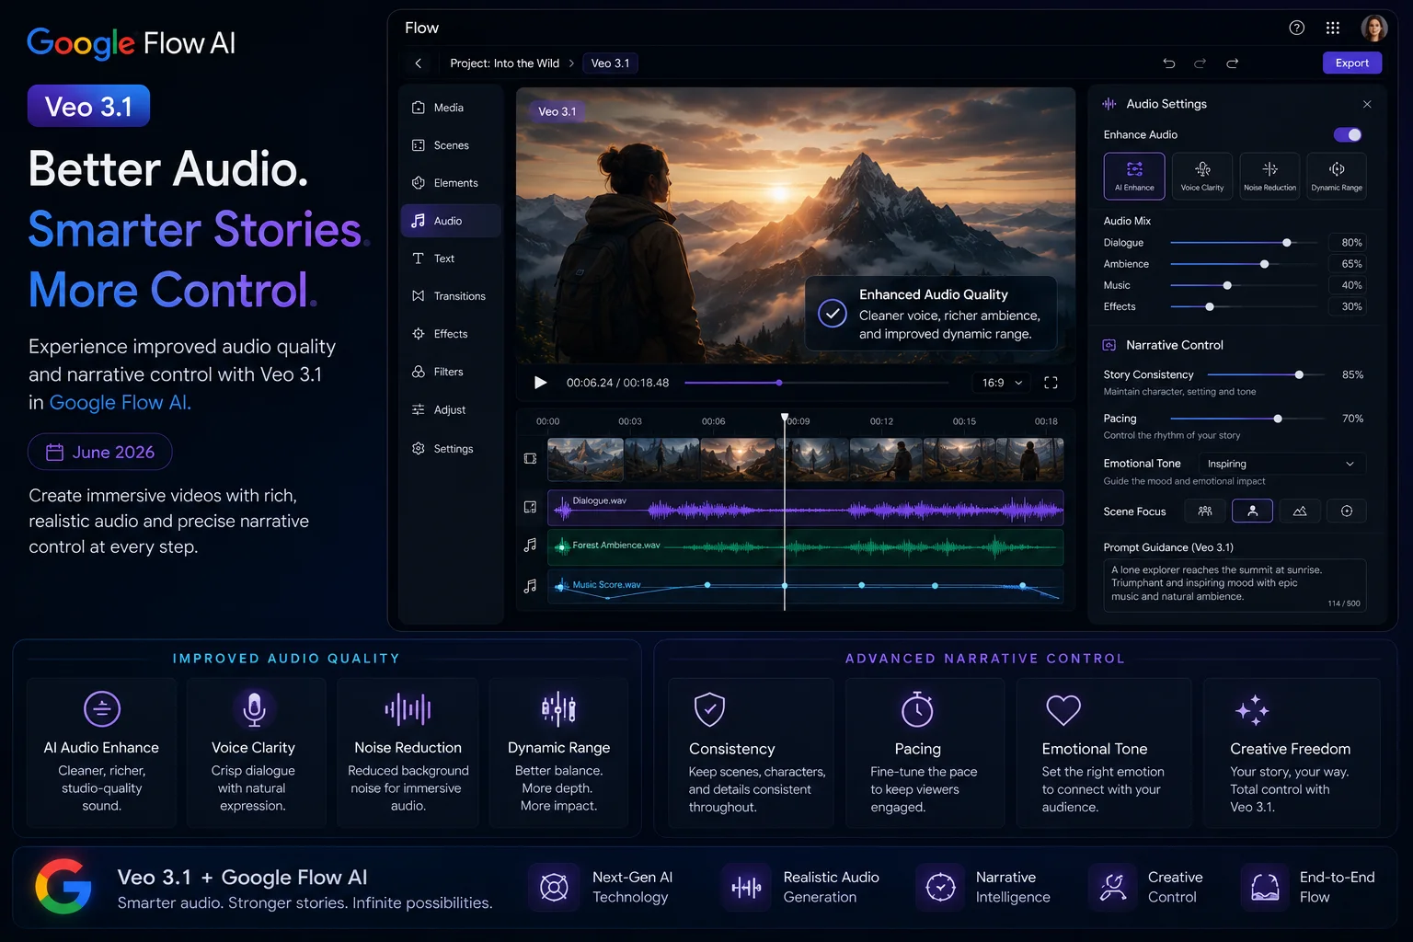
Task: Click the undo arrow icon
Action: coord(1169,63)
